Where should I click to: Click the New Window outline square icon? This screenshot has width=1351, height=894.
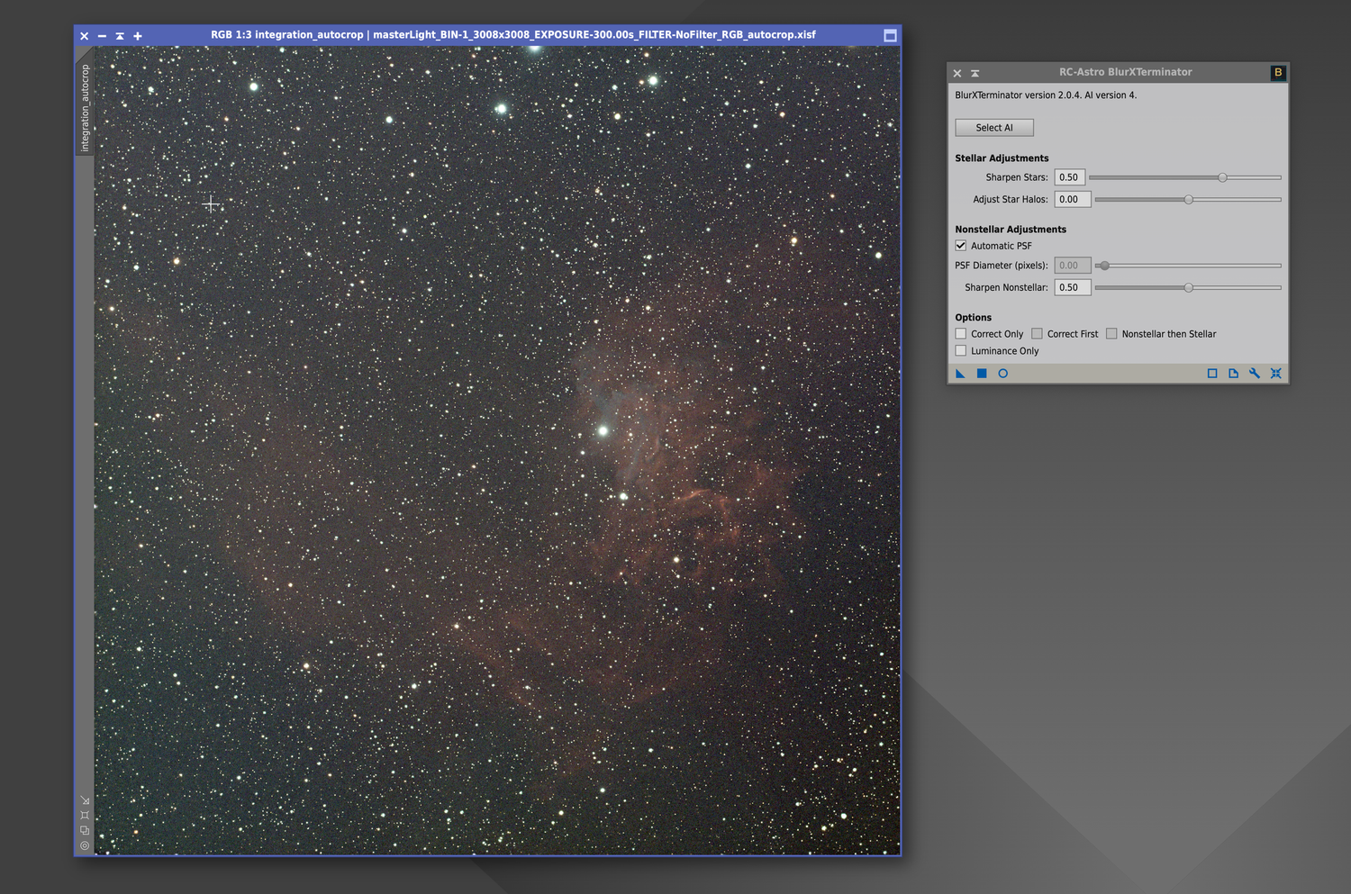[x=1212, y=374]
